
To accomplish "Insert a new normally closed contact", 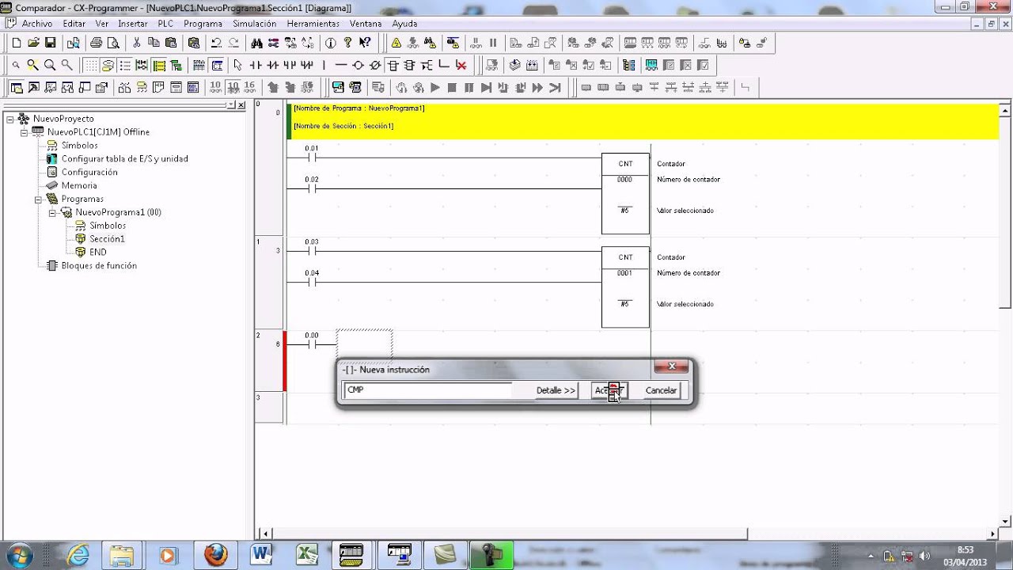I will (x=272, y=65).
